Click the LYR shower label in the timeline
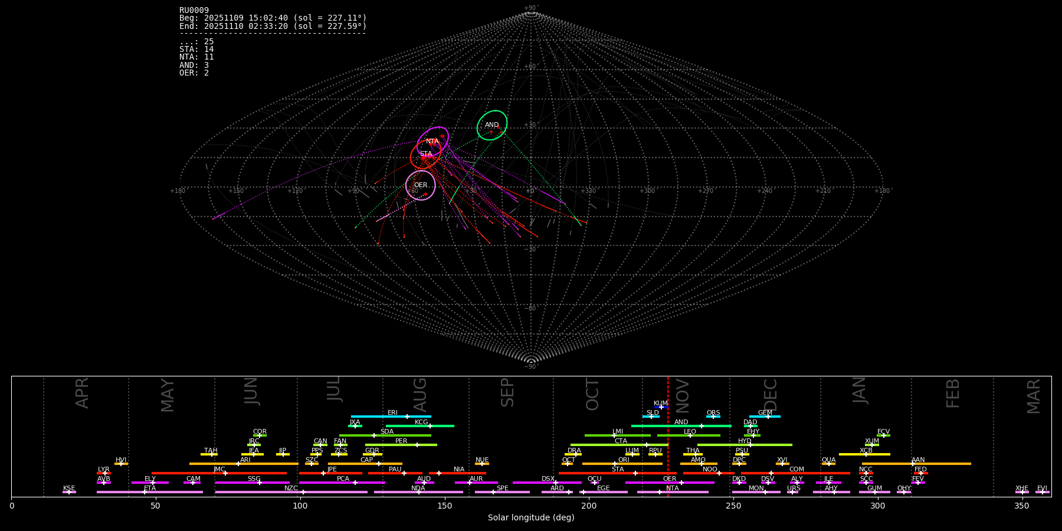Screen dimensions: 1062x531 coord(103,470)
